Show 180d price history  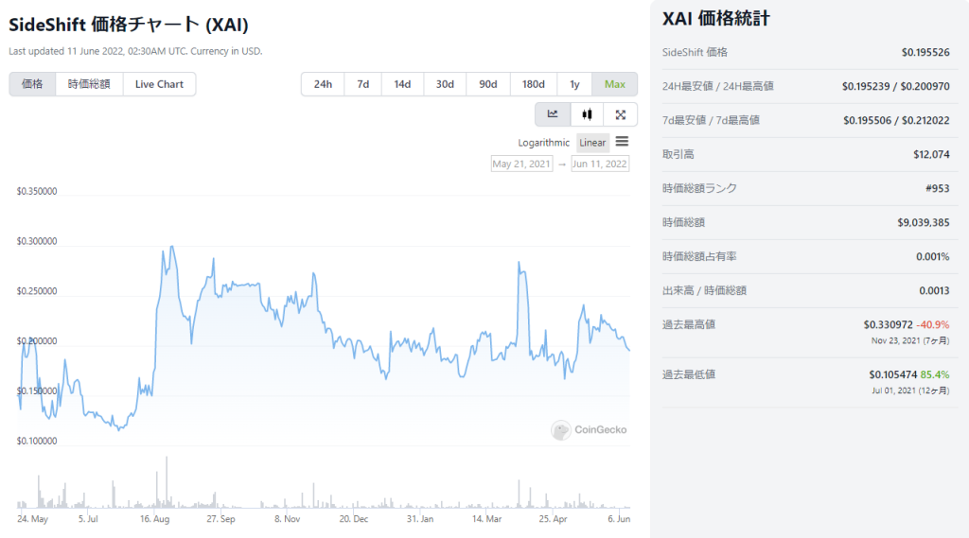(x=534, y=84)
